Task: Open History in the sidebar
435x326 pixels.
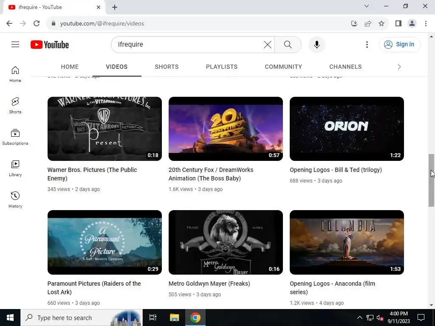Action: pos(15,200)
